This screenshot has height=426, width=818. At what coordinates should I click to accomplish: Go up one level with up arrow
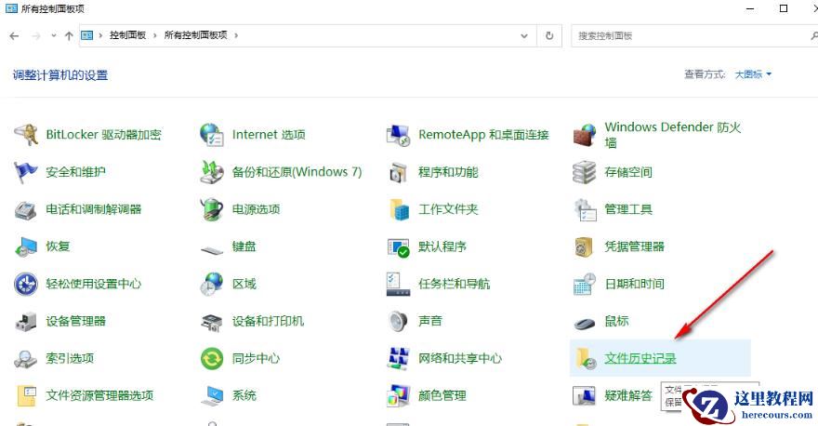point(69,35)
